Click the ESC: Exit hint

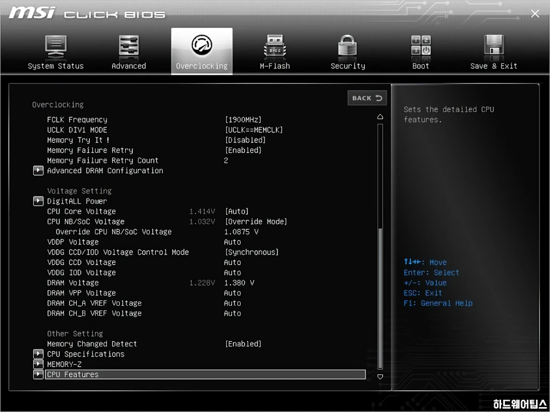coord(423,293)
